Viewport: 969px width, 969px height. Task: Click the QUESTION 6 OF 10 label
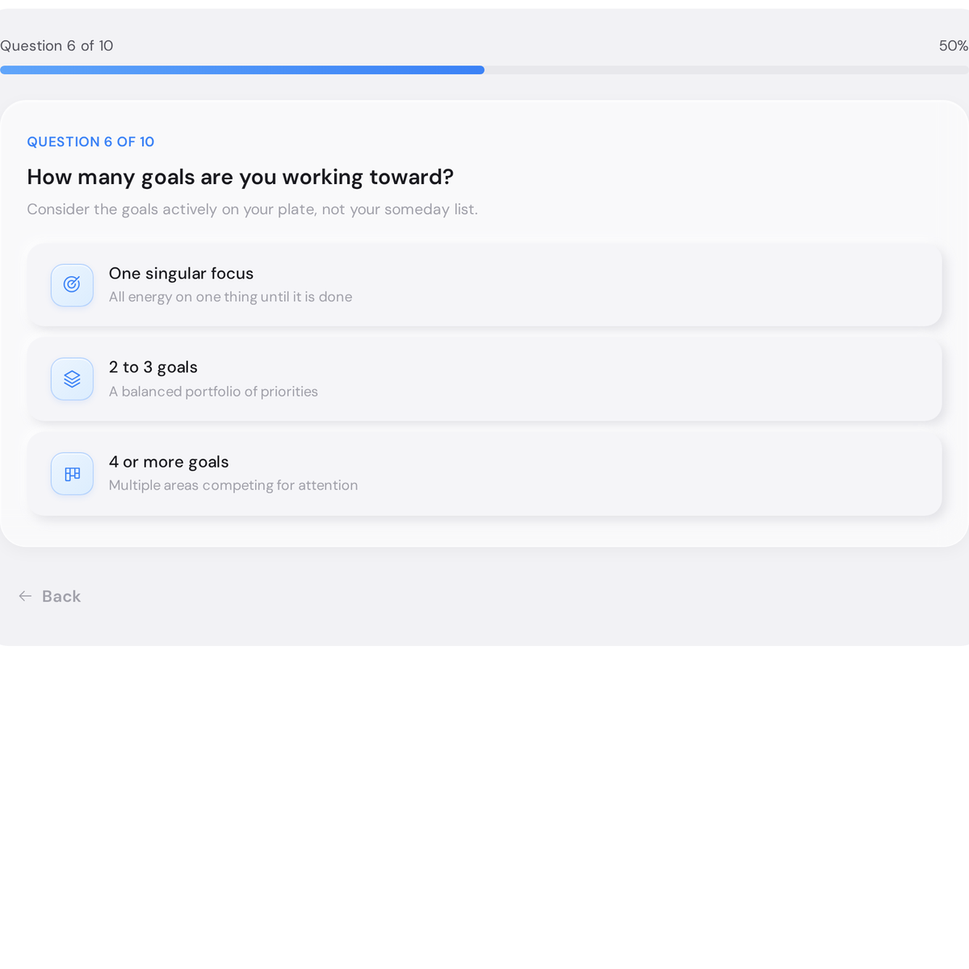[x=90, y=141]
